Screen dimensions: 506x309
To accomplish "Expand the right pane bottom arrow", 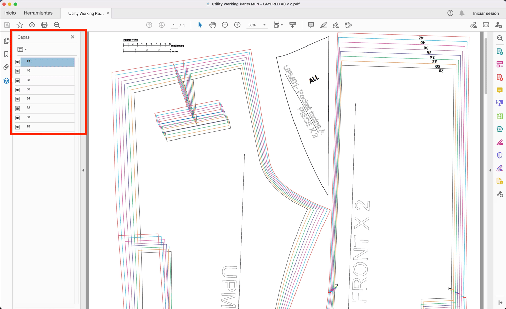I will [x=500, y=303].
